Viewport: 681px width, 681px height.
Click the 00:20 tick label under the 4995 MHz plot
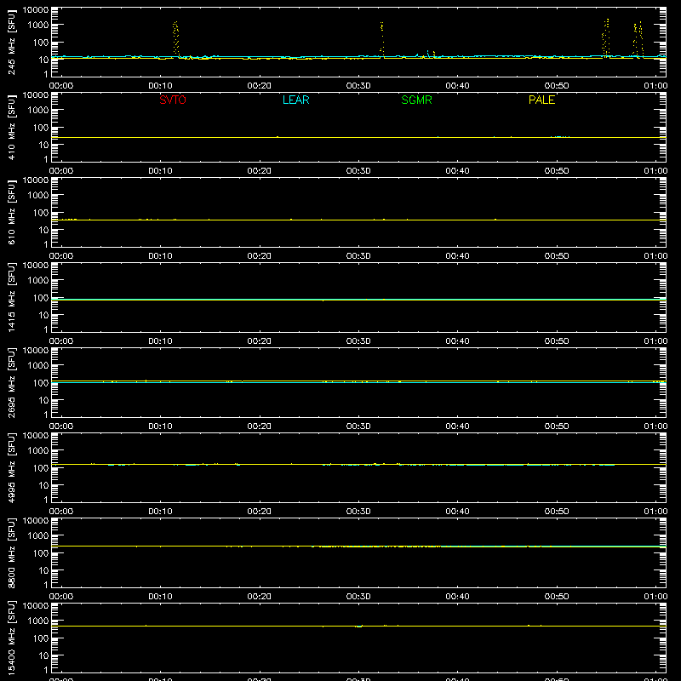(x=260, y=512)
